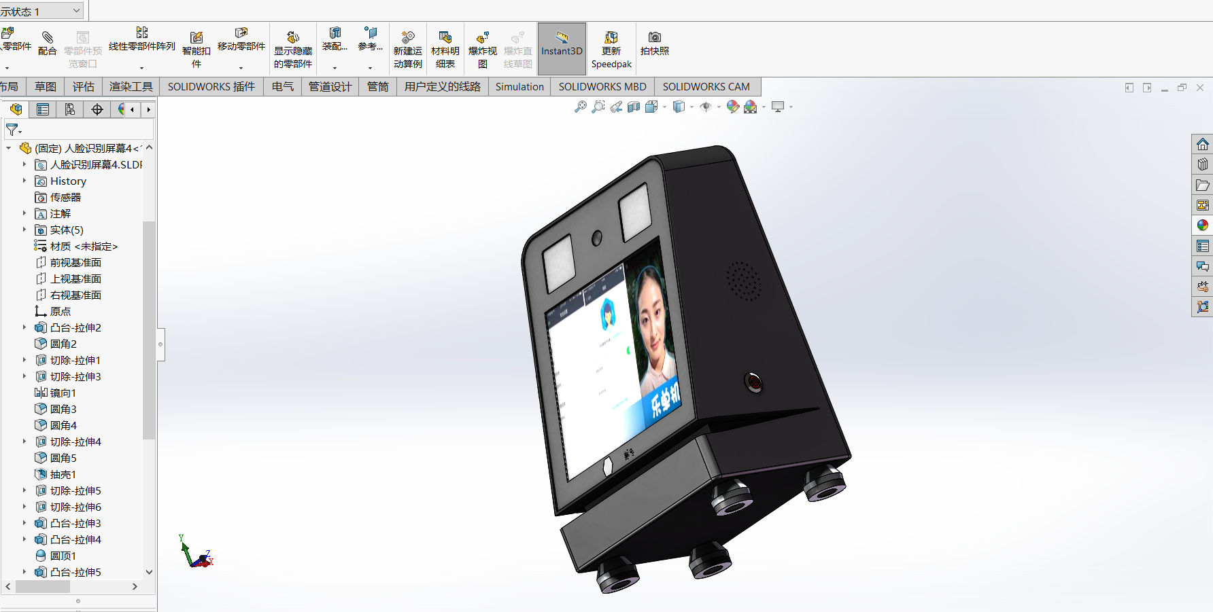Viewport: 1213px width, 612px height.
Task: Click the Update Speedpak icon
Action: [611, 49]
